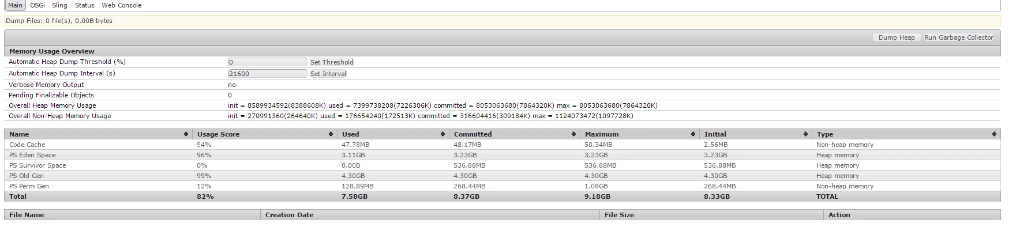1020x227 pixels.
Task: Click the Set Interval button
Action: pos(328,74)
